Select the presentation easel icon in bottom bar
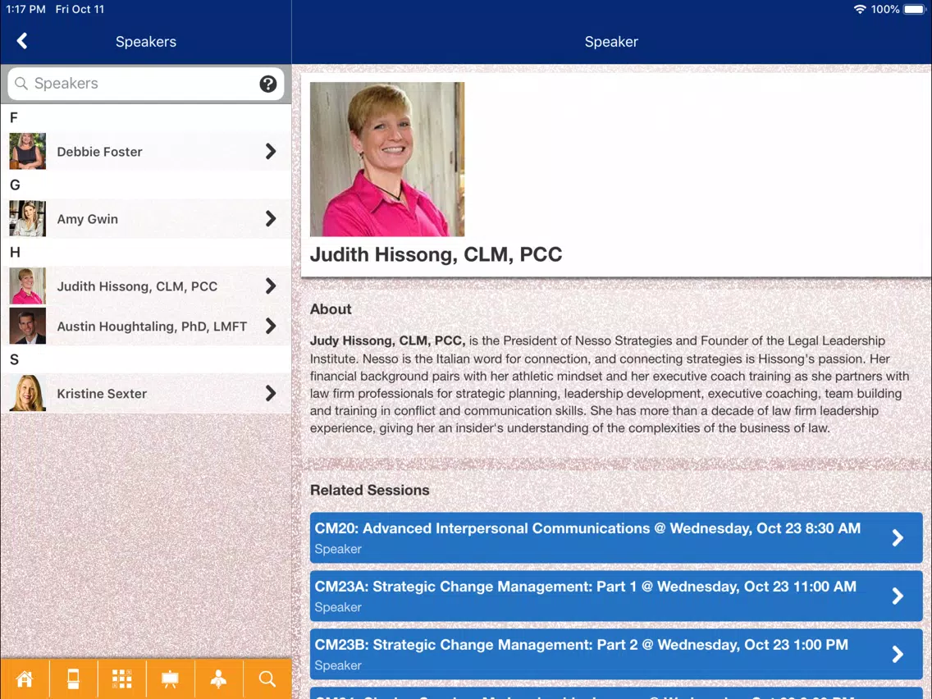The image size is (932, 699). 171,678
